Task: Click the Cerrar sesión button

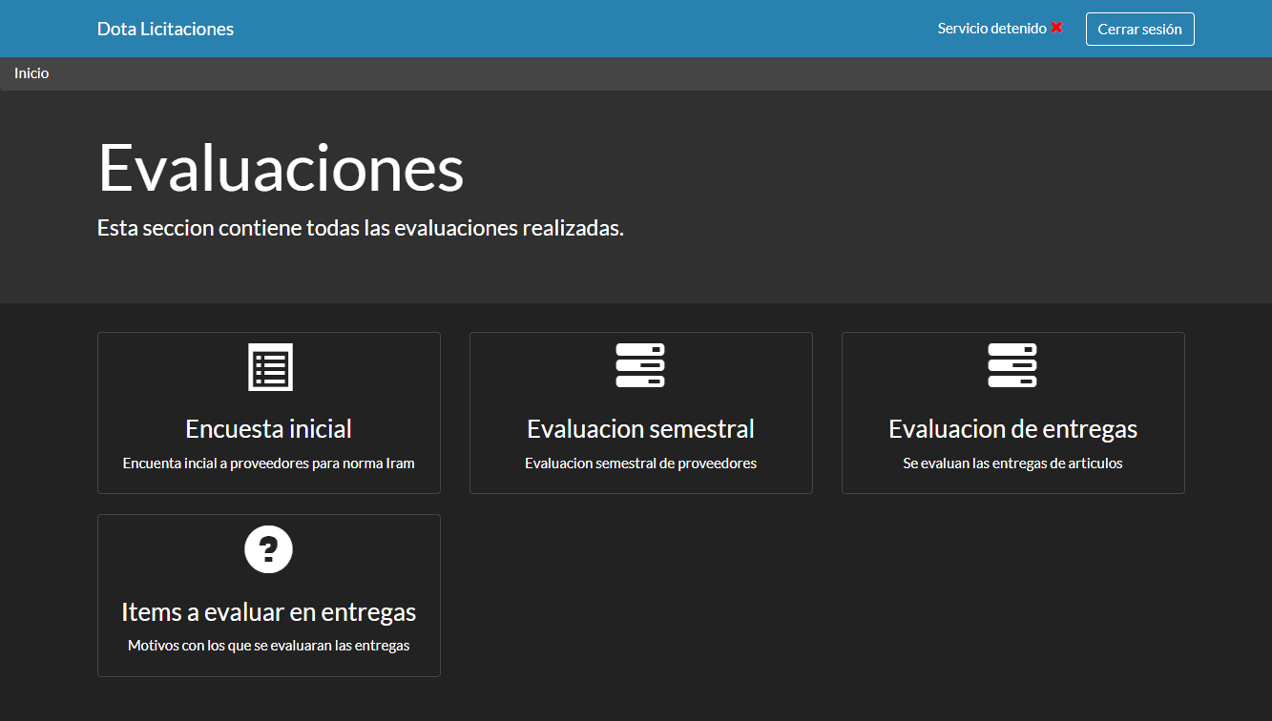Action: click(1139, 29)
